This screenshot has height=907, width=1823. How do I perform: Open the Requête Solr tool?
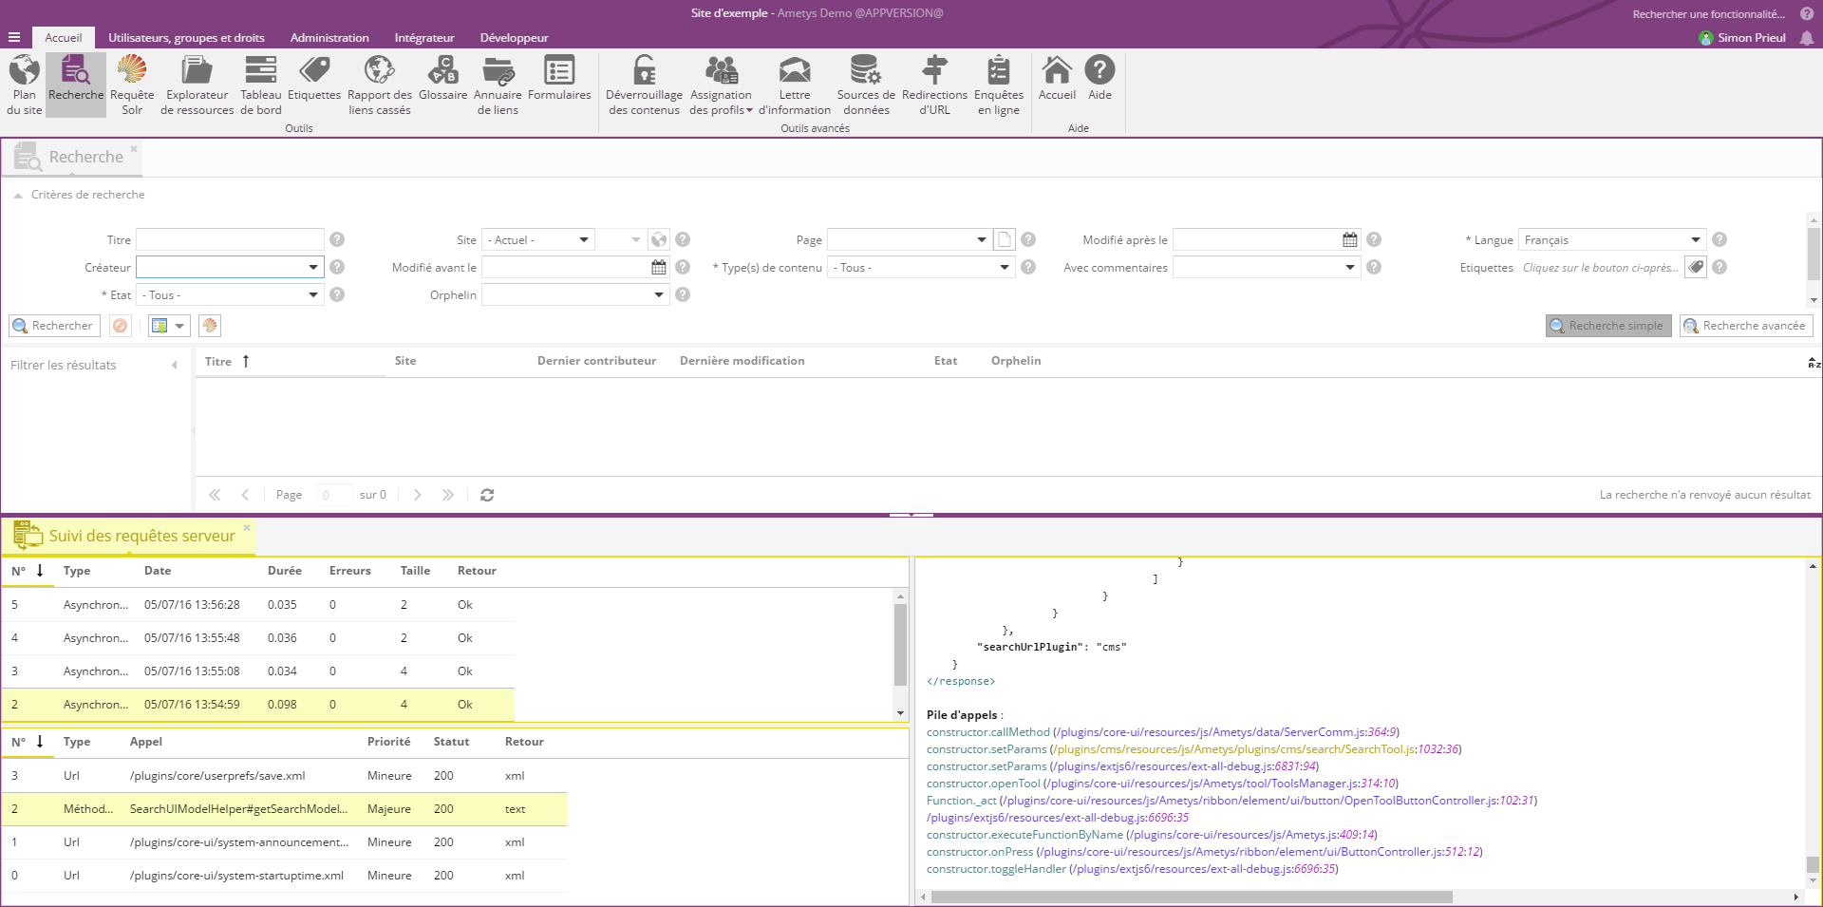click(x=132, y=85)
